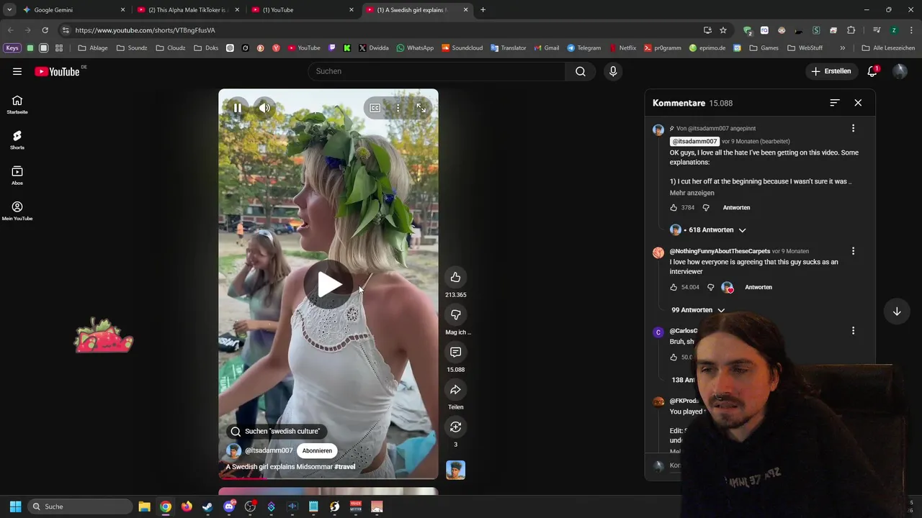Open the @itsadamm007 channel link on video
The height and width of the screenshot is (518, 922).
point(269,450)
